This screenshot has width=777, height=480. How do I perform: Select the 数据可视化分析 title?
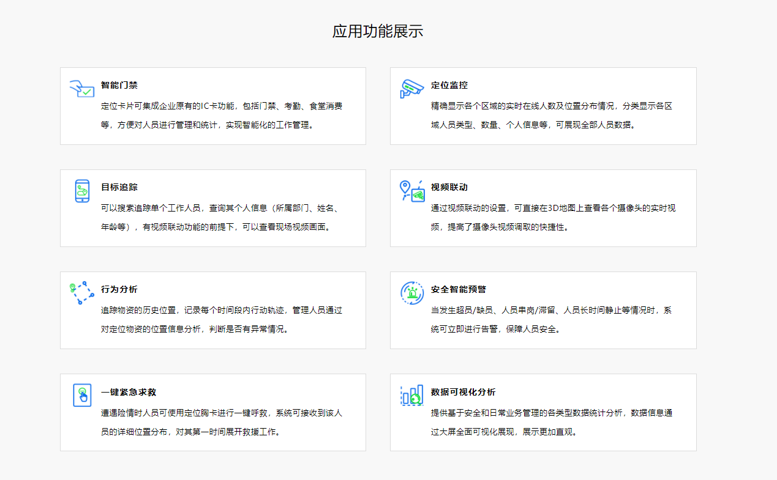click(463, 392)
